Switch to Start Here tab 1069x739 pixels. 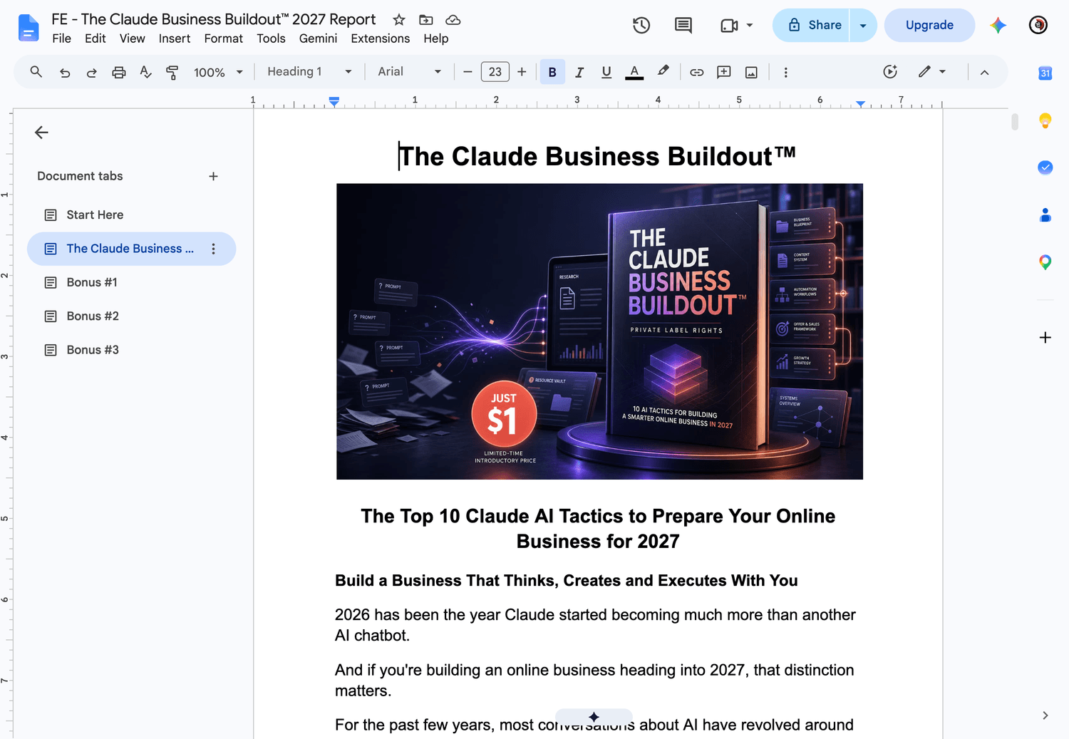131,215
